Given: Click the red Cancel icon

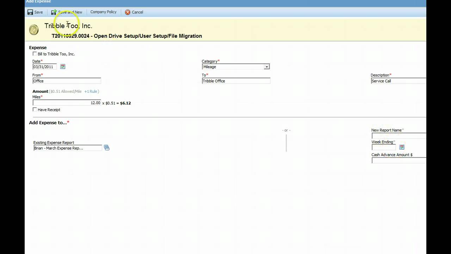Looking at the screenshot, I should click(128, 12).
